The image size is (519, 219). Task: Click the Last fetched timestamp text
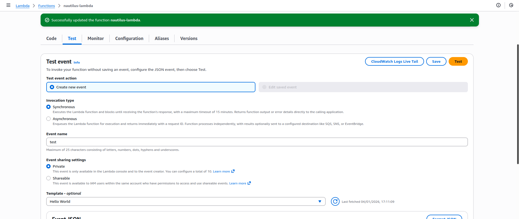(368, 202)
